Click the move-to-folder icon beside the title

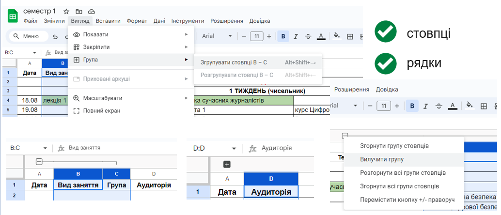point(79,11)
